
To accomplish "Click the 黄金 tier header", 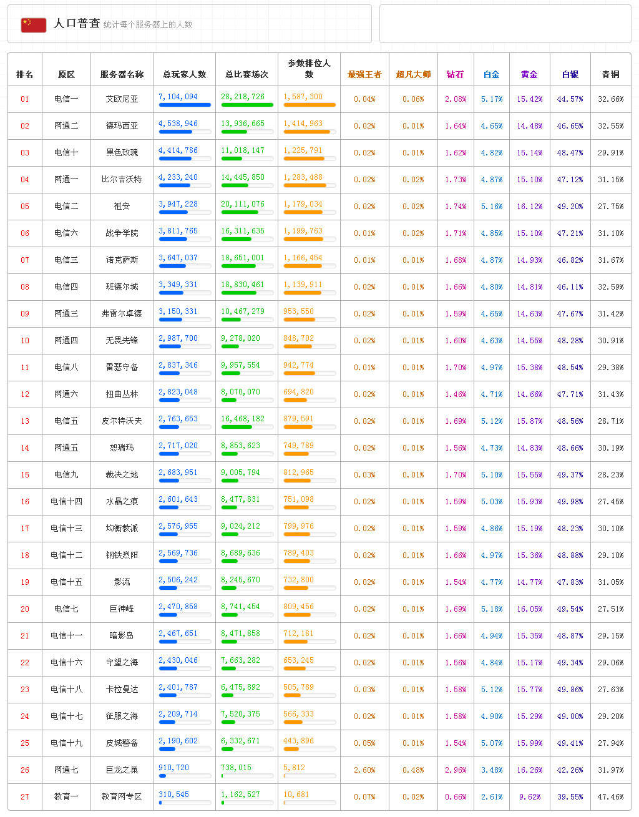I will [x=529, y=74].
